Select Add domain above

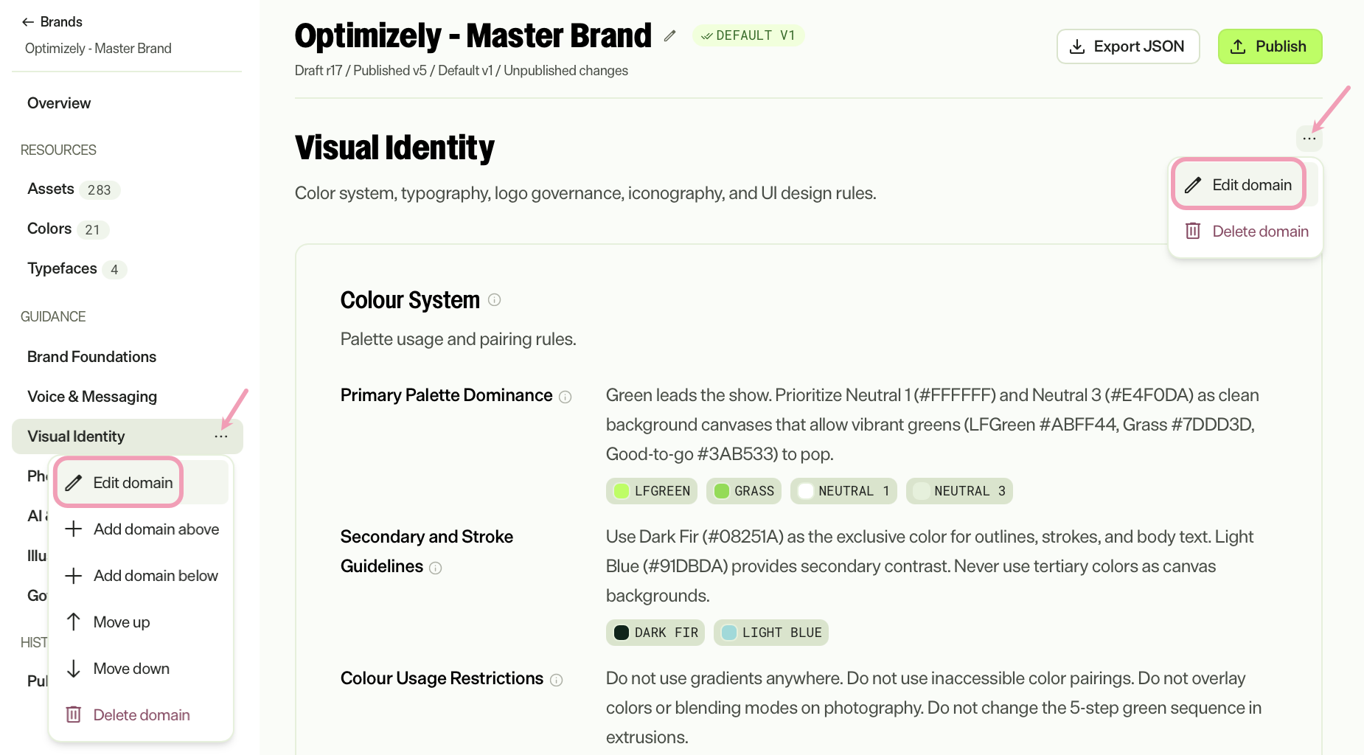(x=142, y=529)
